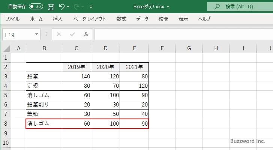The width and height of the screenshot is (273, 150).
Task: Click cell D4 containing 70
Action: [105, 86]
